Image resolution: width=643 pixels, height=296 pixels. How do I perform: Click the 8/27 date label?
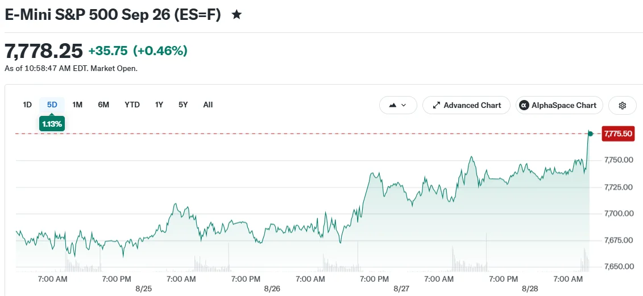click(x=401, y=288)
